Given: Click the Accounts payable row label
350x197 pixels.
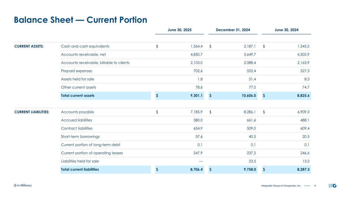Looking at the screenshot, I should 77,112.
